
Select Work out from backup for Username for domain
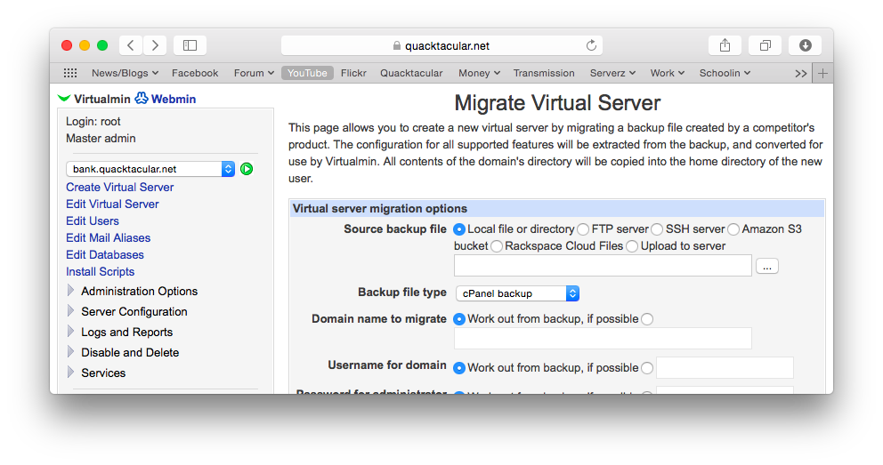(x=459, y=368)
